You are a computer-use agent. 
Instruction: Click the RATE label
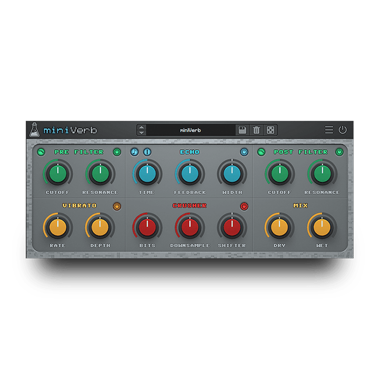[58, 245]
